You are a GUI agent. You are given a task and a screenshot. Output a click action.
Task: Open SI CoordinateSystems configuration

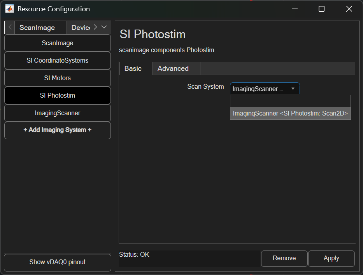tap(58, 61)
